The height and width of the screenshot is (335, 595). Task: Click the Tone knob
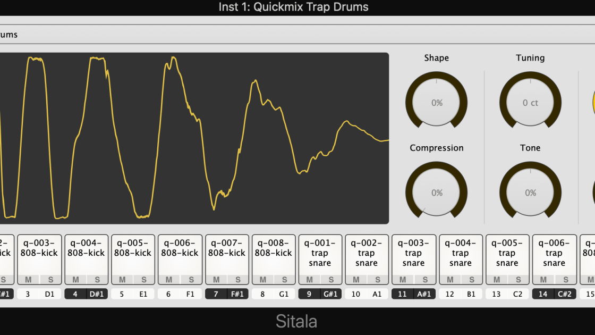click(x=530, y=192)
